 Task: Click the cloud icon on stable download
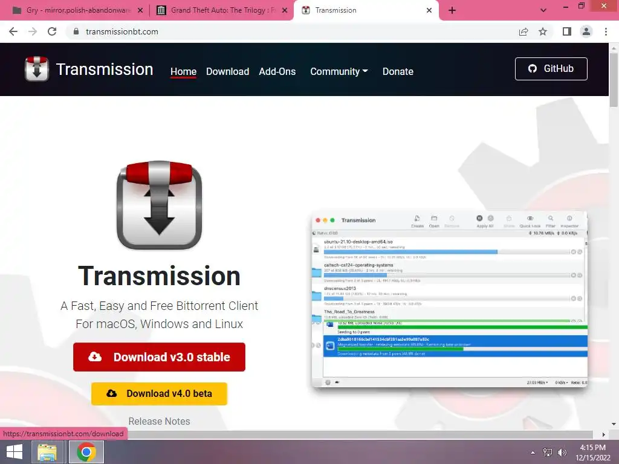coord(95,356)
